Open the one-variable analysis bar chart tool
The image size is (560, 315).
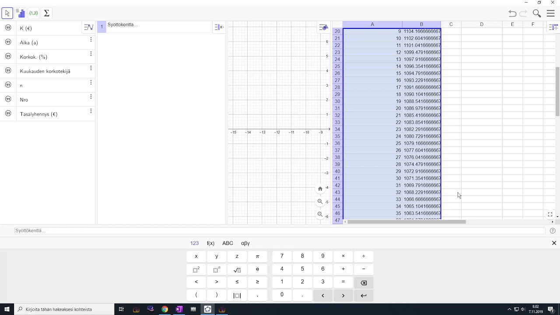[20, 13]
